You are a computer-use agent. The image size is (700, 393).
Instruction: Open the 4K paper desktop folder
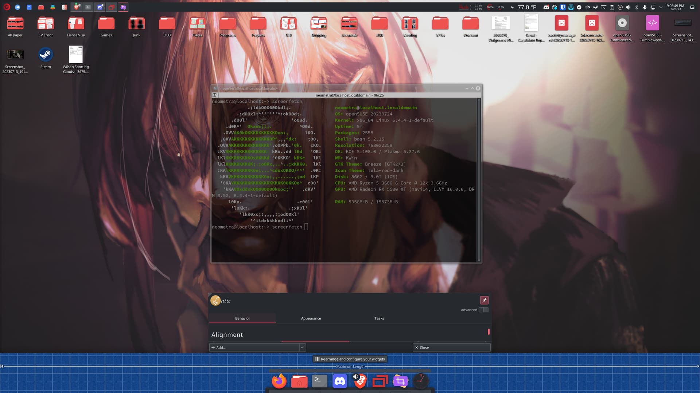click(15, 27)
